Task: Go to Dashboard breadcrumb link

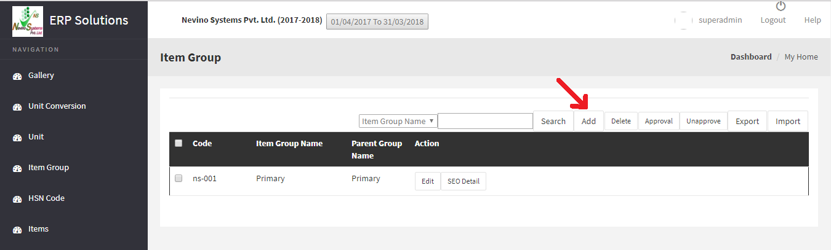Action: point(750,57)
